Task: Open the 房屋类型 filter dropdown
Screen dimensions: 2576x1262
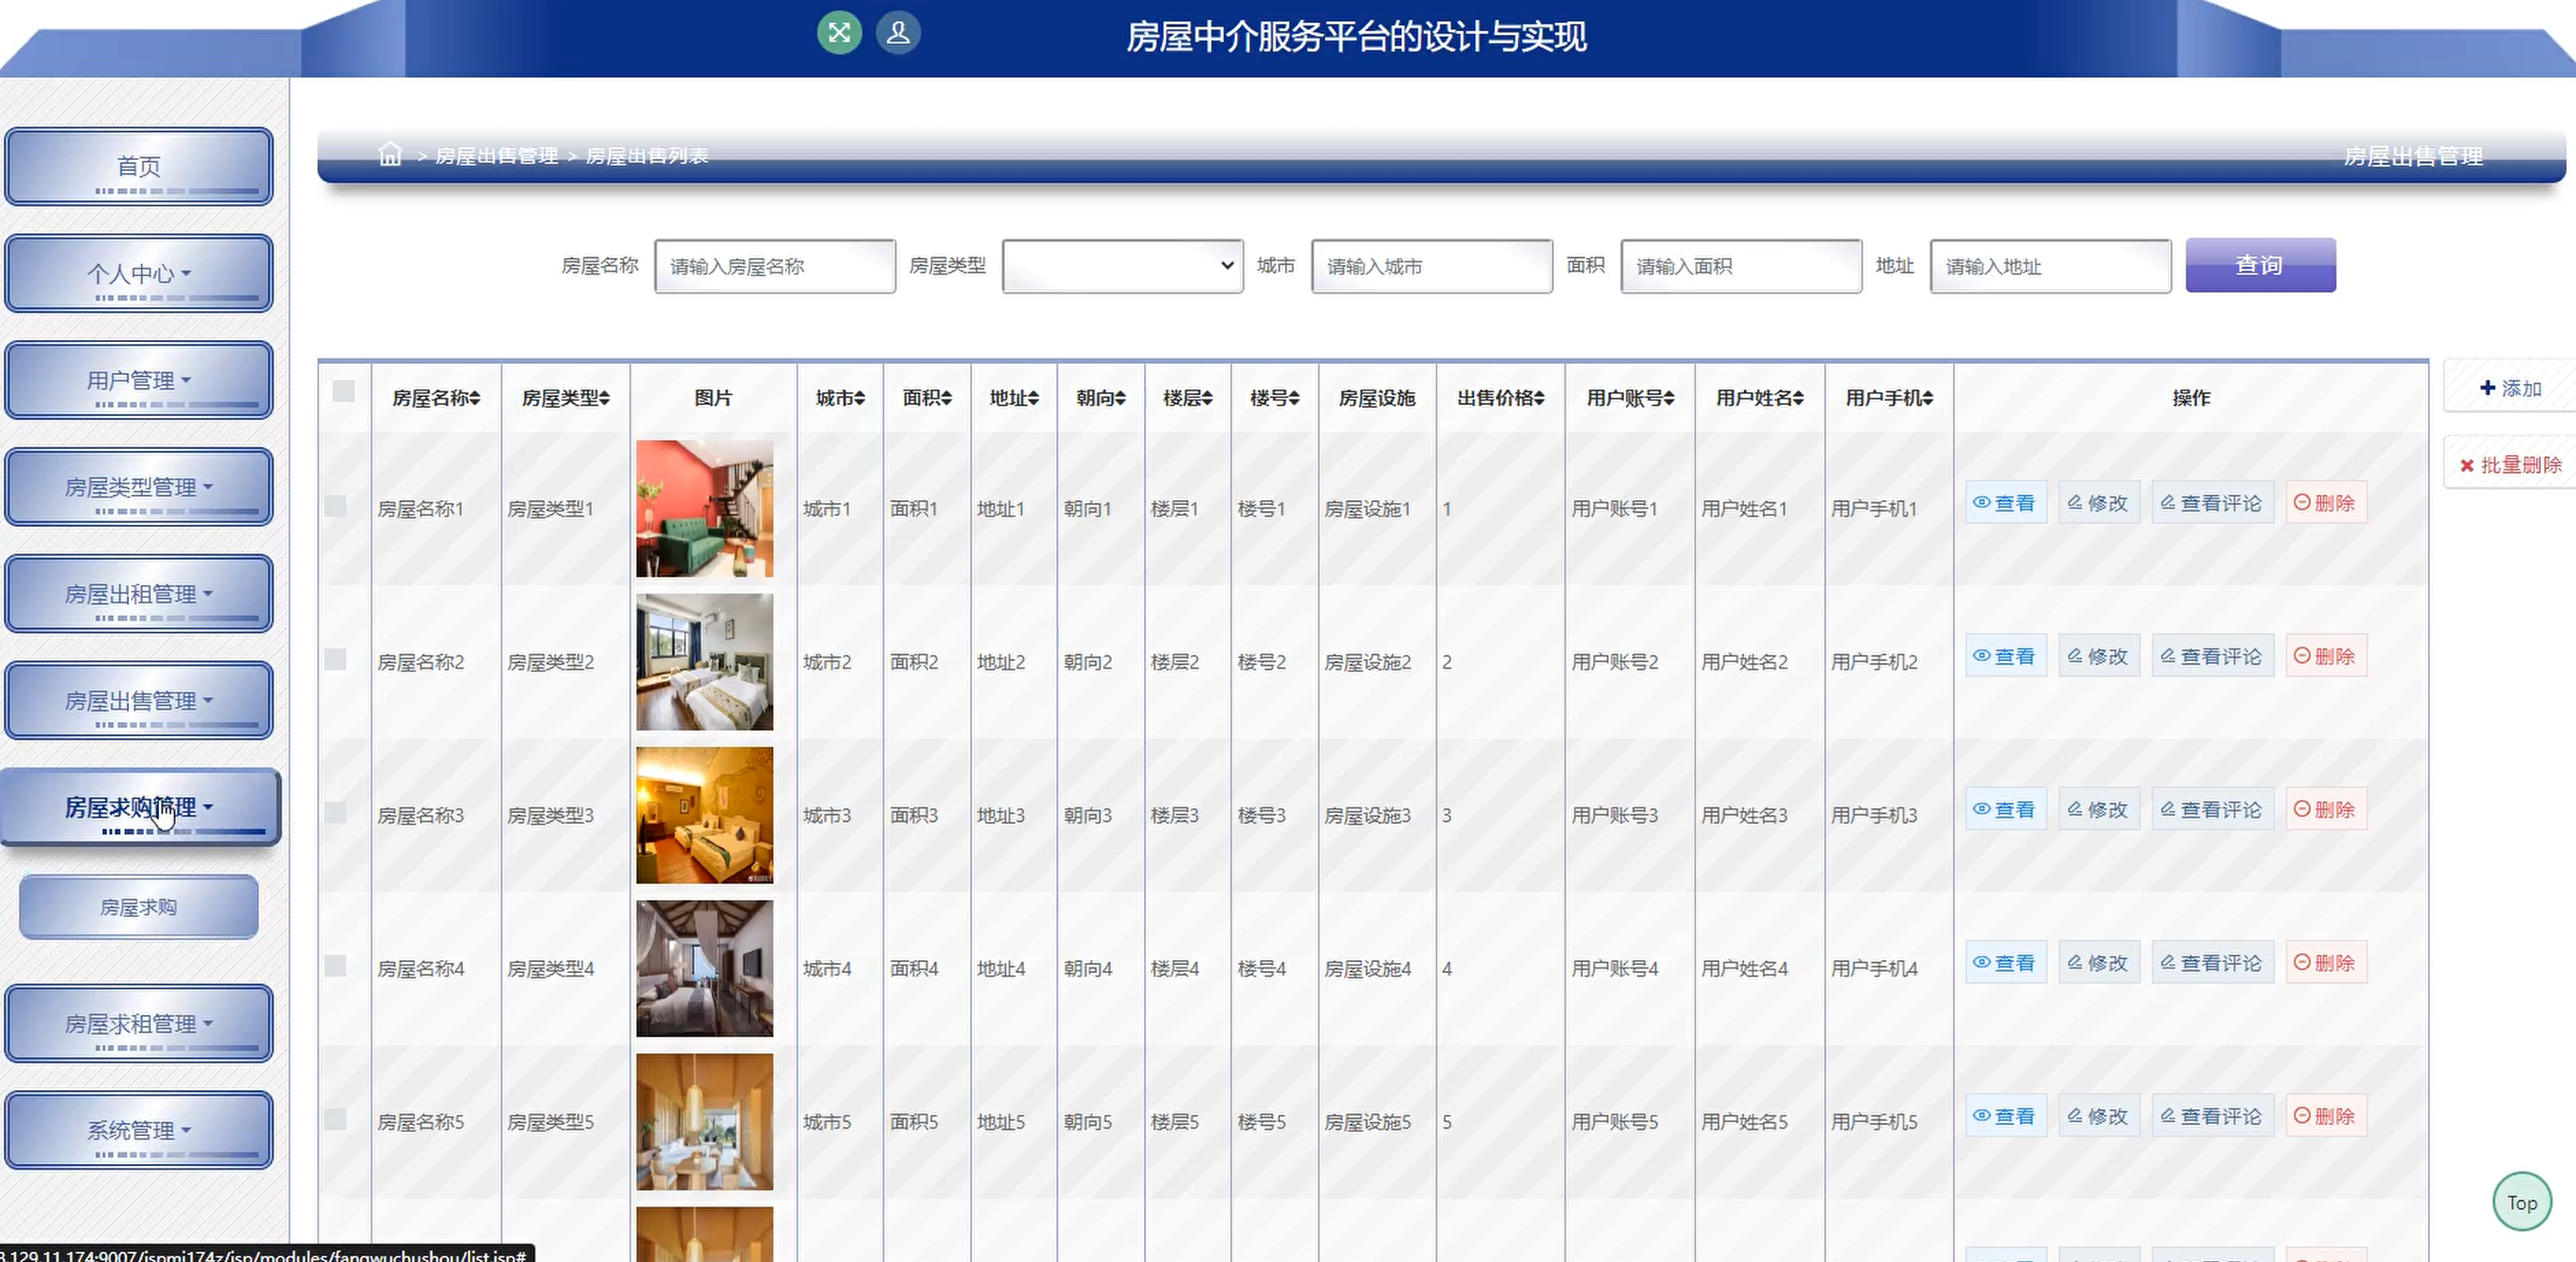Action: click(x=1122, y=266)
